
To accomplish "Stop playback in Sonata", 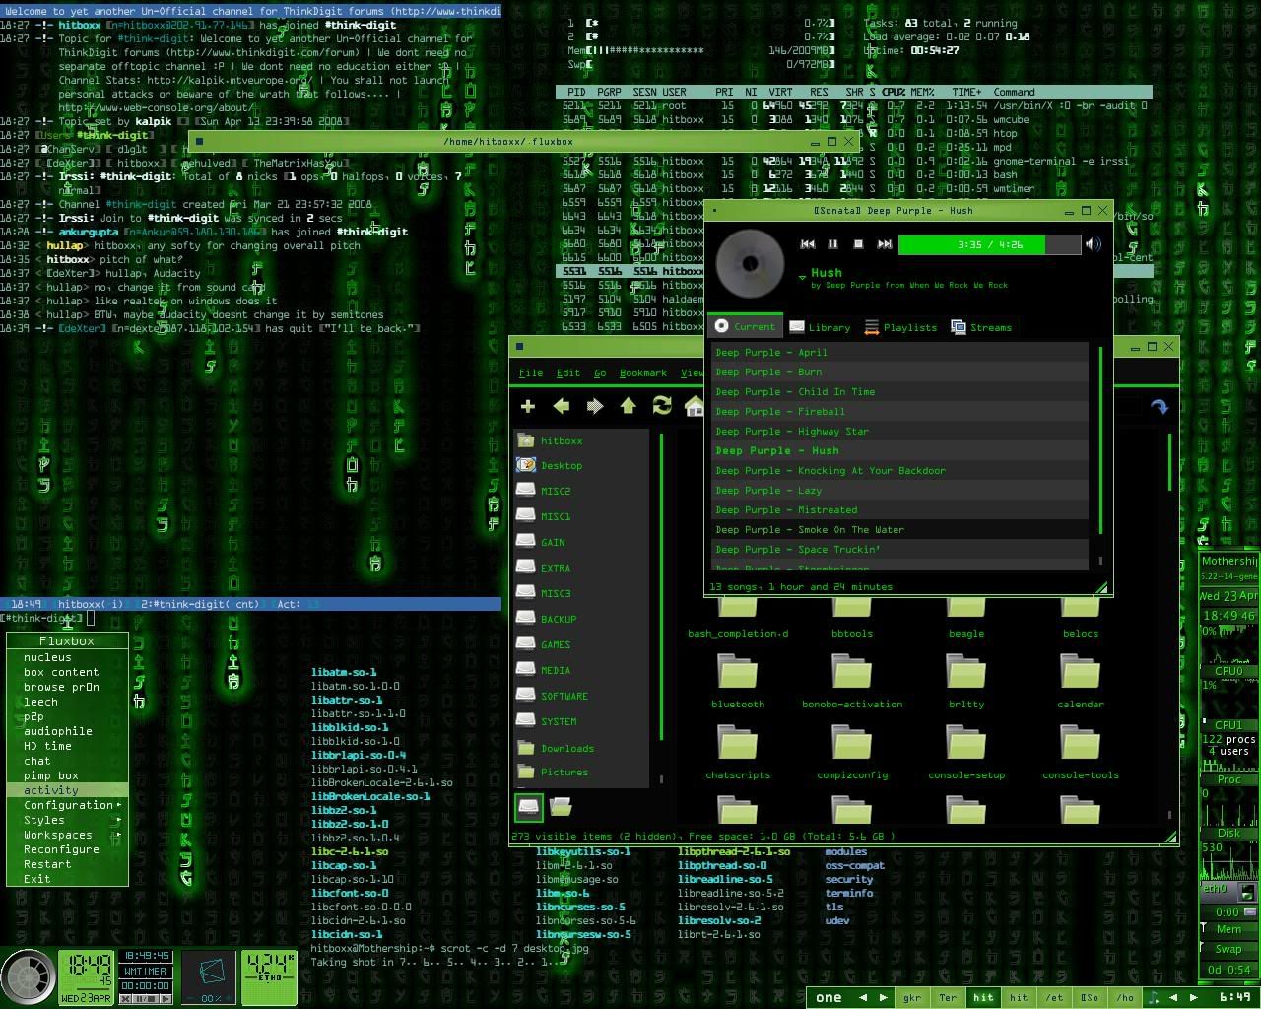I will point(858,244).
